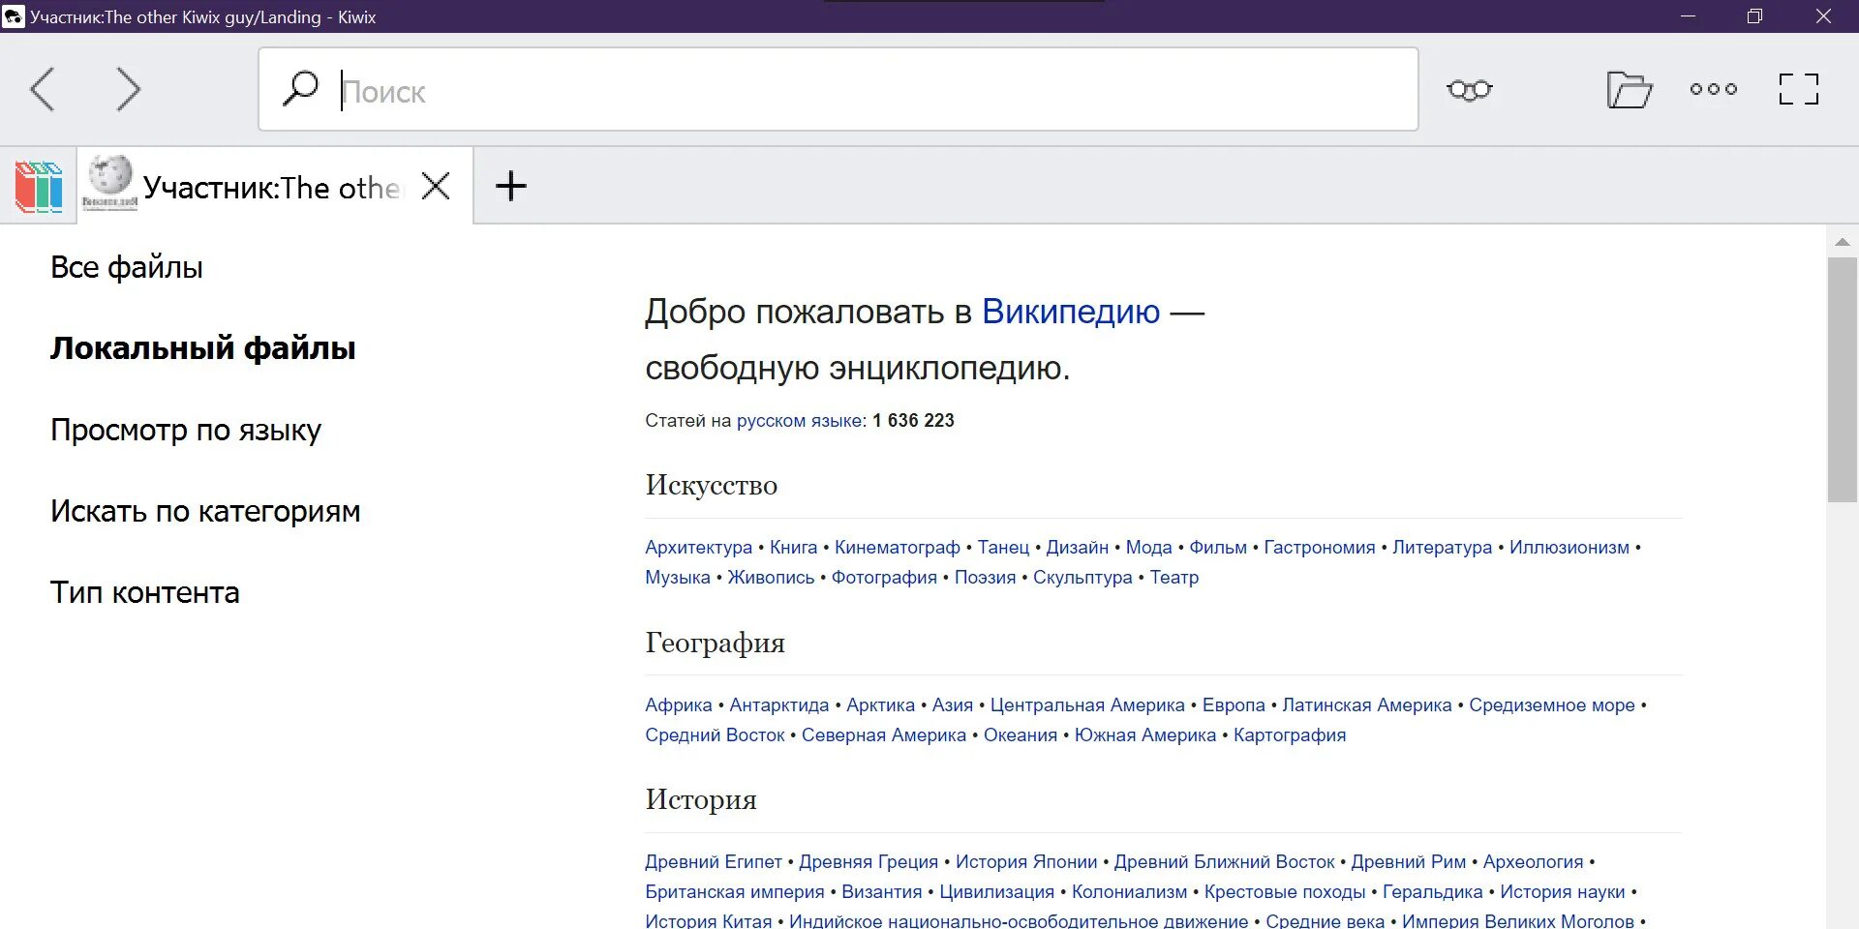Open the Фотография link

point(884,578)
